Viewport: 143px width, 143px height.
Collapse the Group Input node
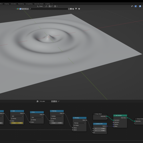pyautogui.click(x=94, y=114)
